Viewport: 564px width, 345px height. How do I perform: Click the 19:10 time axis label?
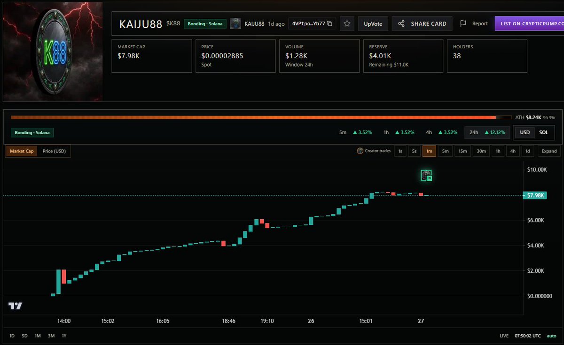(x=267, y=321)
